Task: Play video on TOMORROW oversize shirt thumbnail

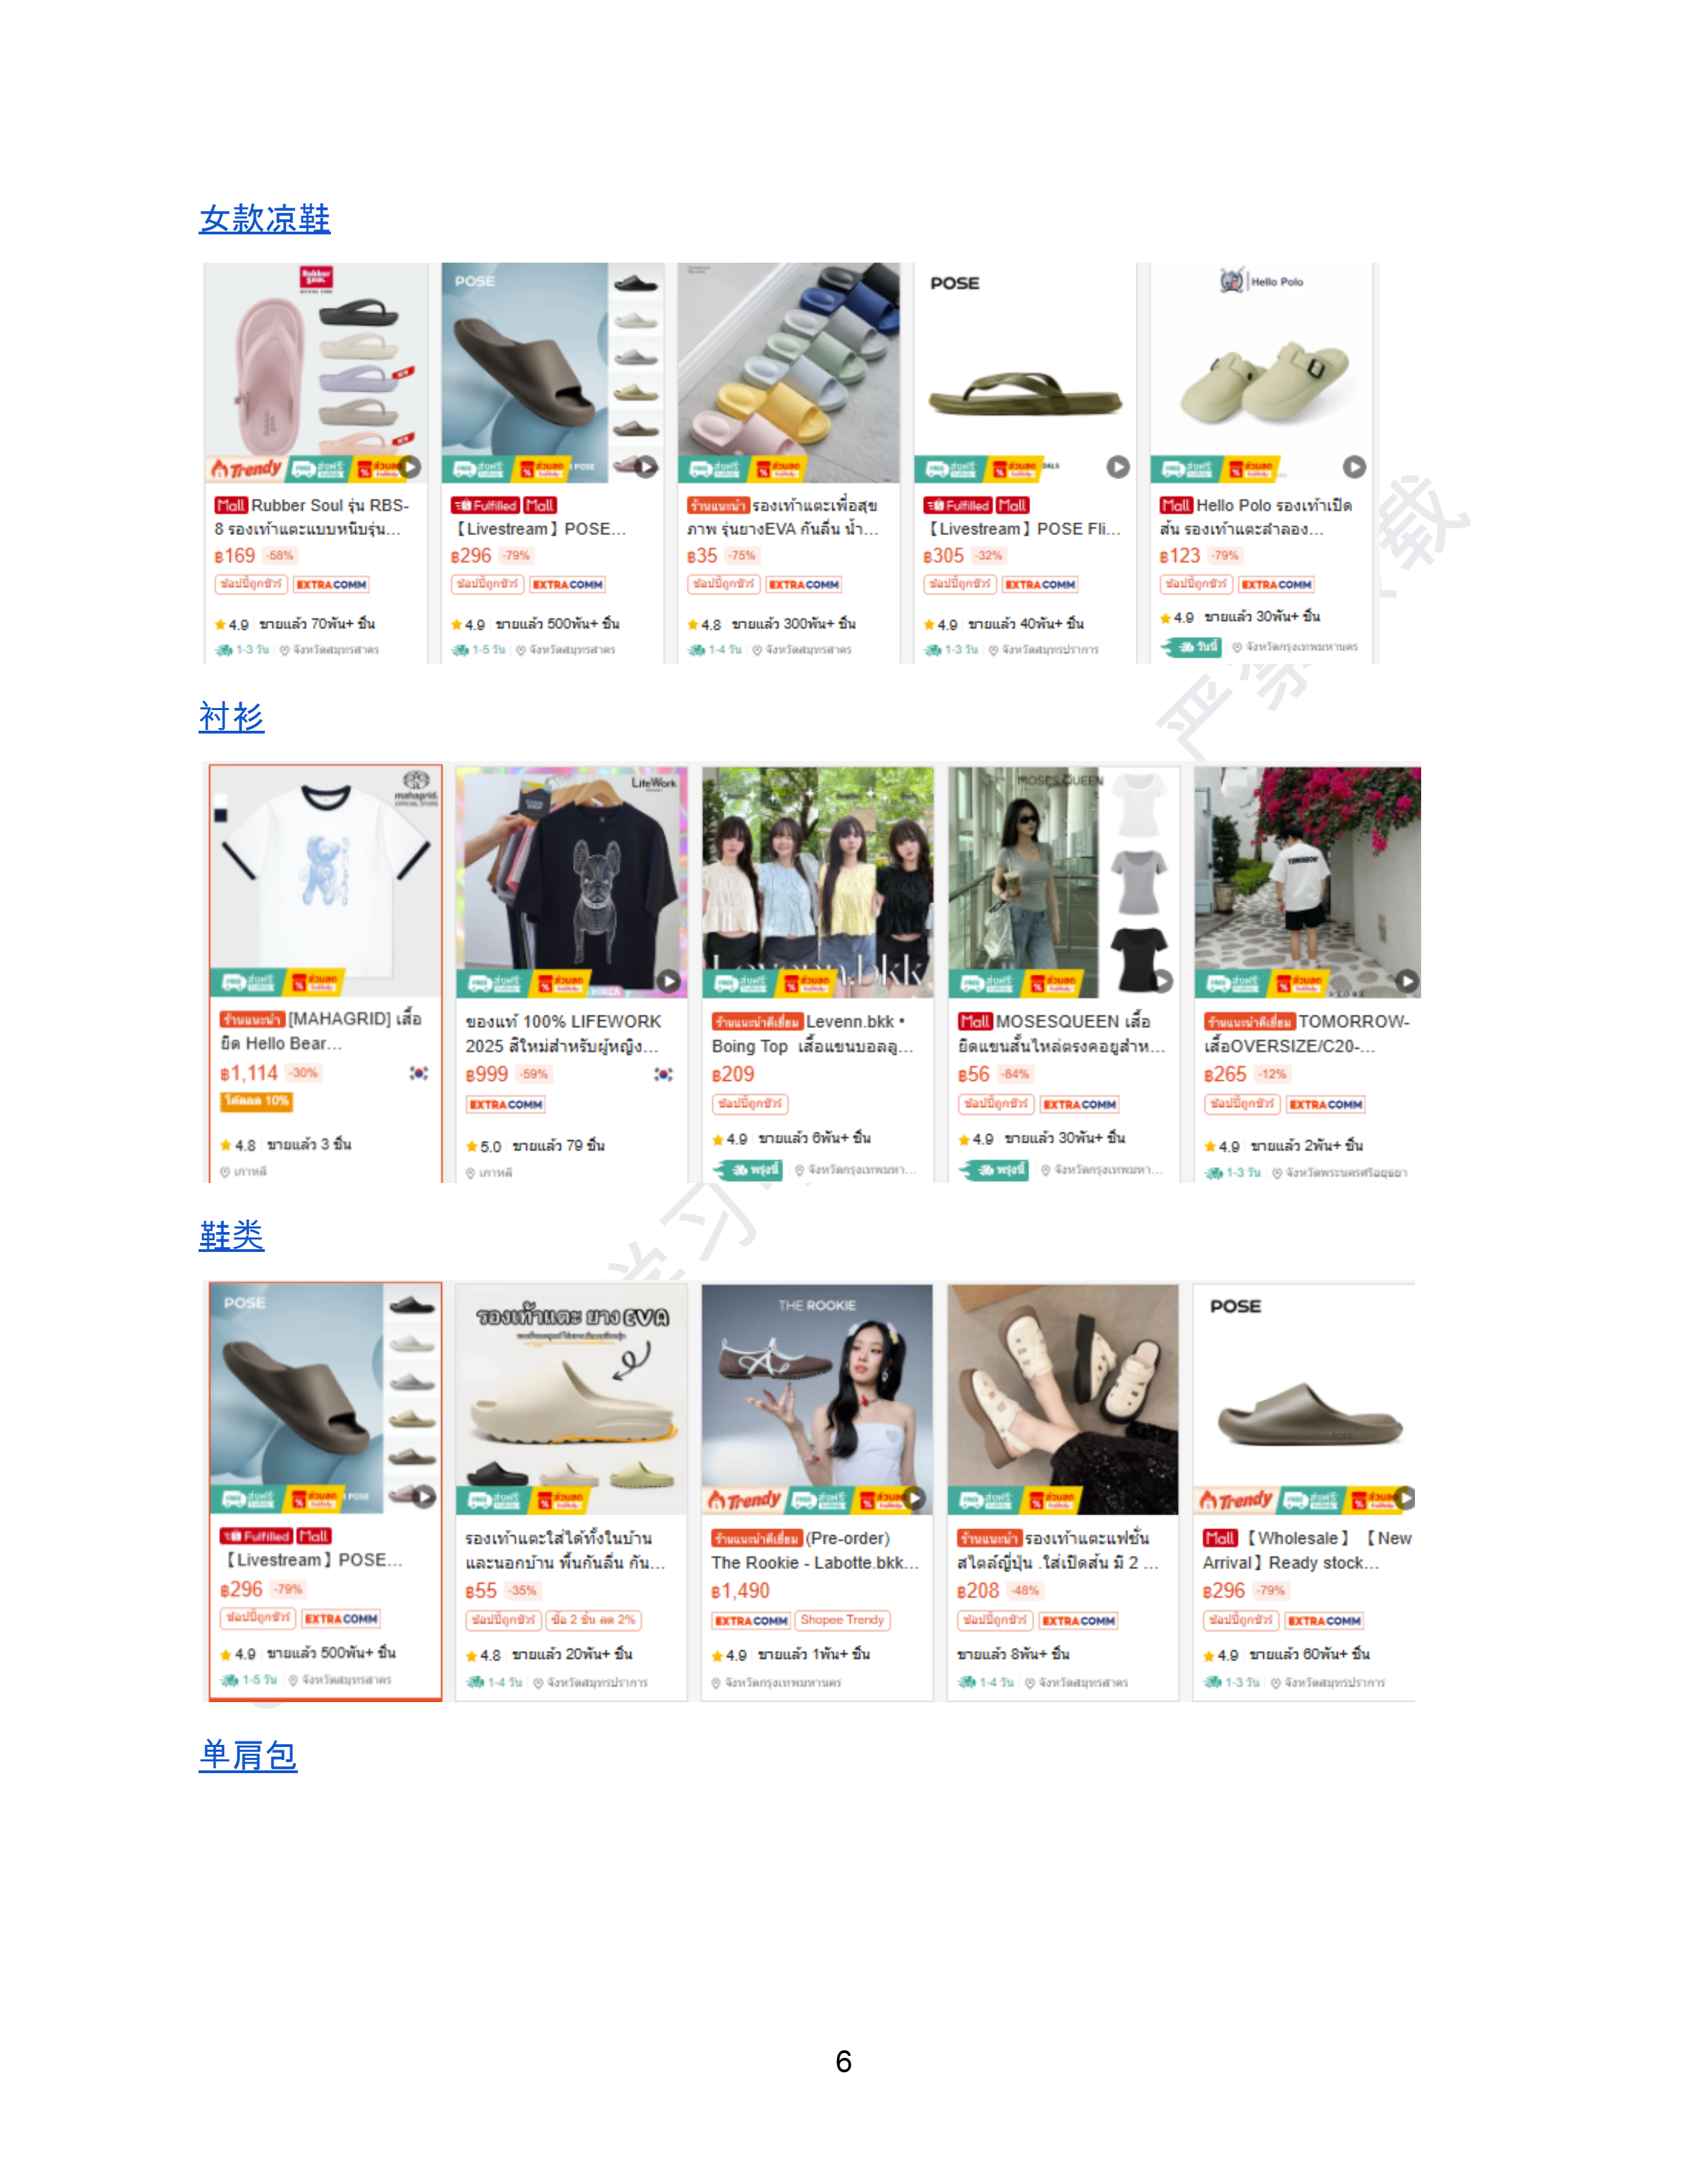Action: (1406, 981)
